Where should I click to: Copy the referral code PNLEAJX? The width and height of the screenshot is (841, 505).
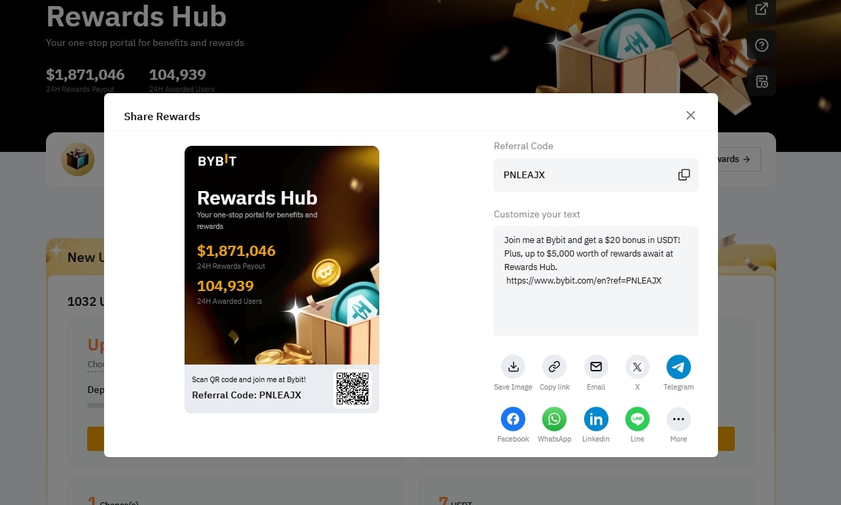pos(684,175)
